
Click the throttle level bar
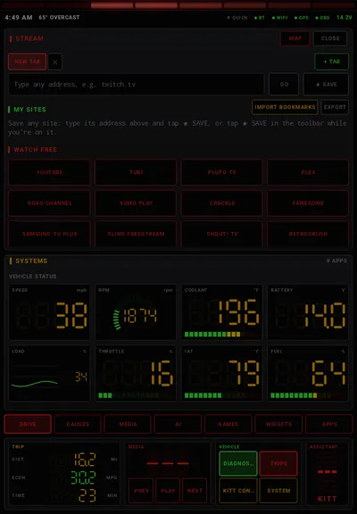point(136,395)
